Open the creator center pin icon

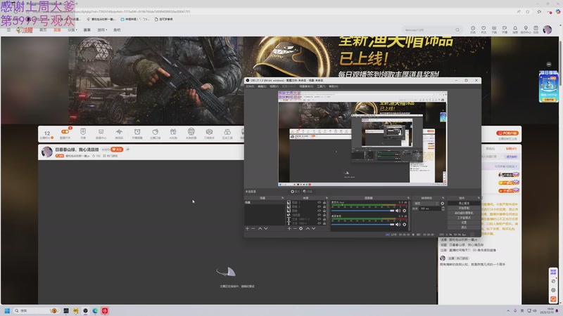[526, 28]
